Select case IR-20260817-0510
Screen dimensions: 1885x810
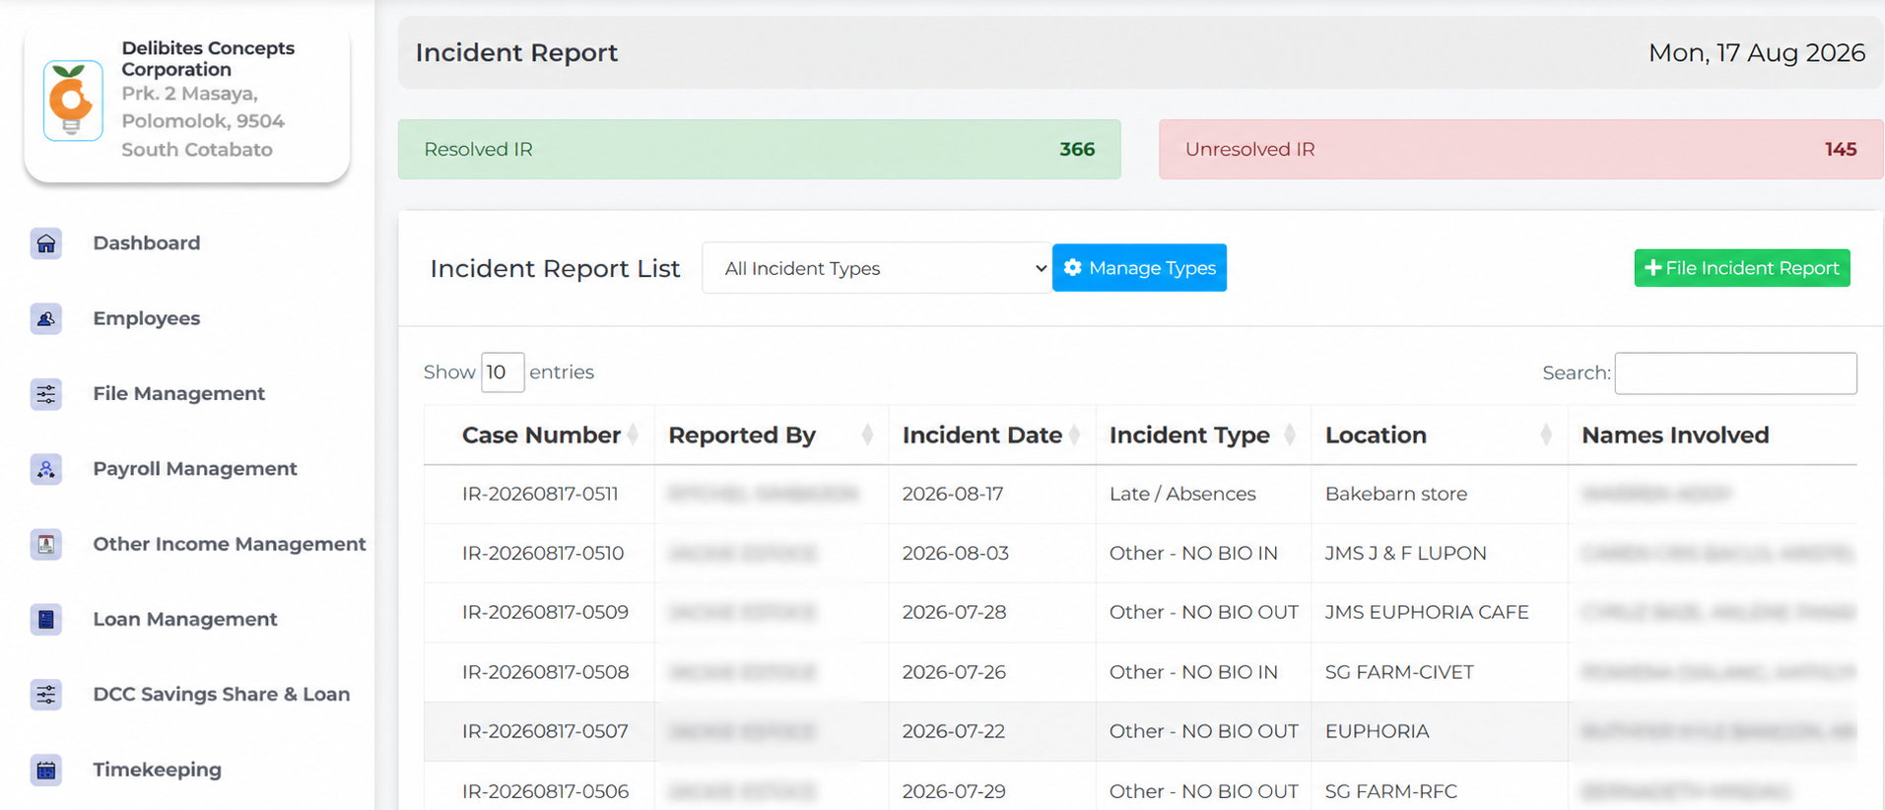tap(543, 553)
